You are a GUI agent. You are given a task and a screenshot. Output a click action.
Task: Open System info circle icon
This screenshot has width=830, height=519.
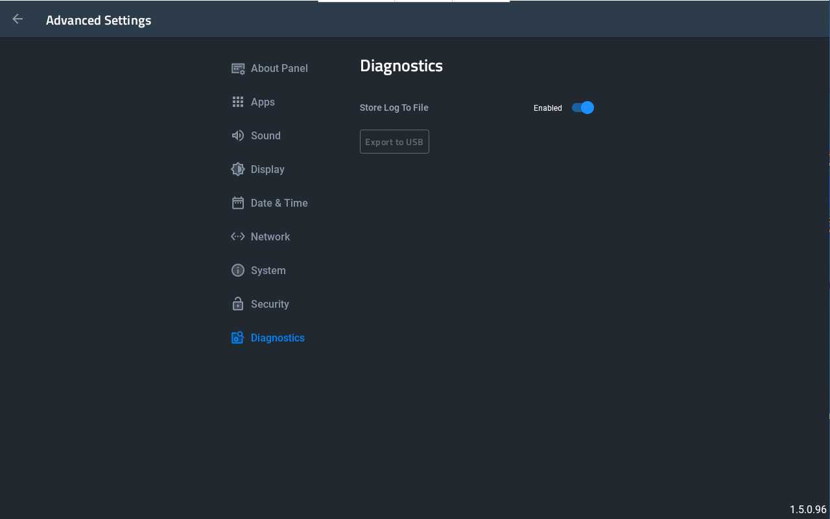[238, 270]
